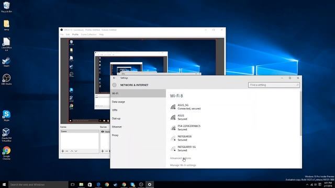Open File Explorer from the taskbar
The image size is (335, 188).
click(81, 184)
